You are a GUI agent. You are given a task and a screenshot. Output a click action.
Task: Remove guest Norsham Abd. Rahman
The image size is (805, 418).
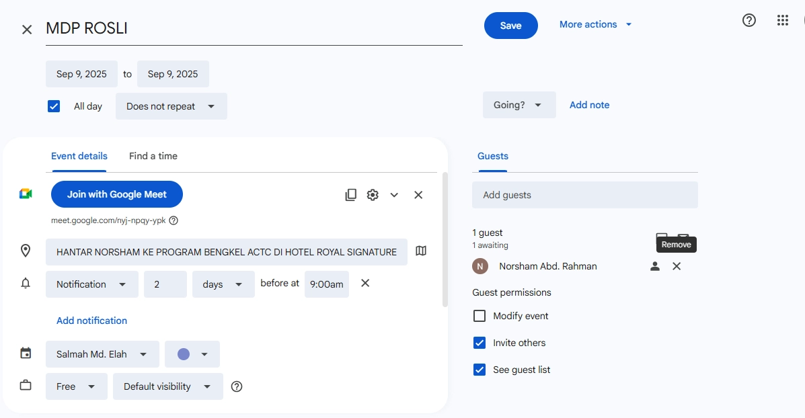677,267
